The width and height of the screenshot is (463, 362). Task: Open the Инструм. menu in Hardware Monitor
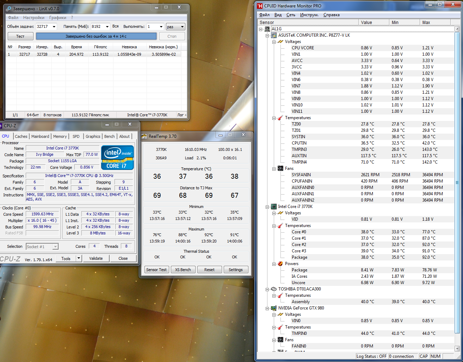(x=309, y=15)
